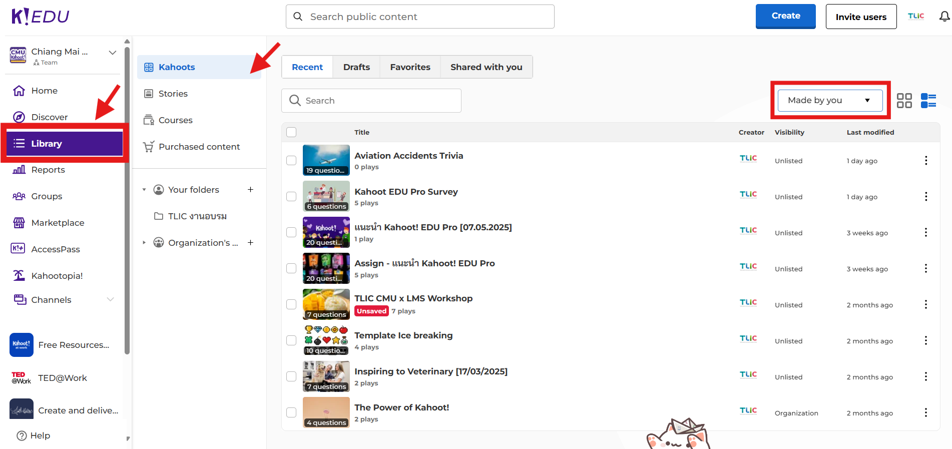
Task: Open the notifications bell icon
Action: pos(944,17)
